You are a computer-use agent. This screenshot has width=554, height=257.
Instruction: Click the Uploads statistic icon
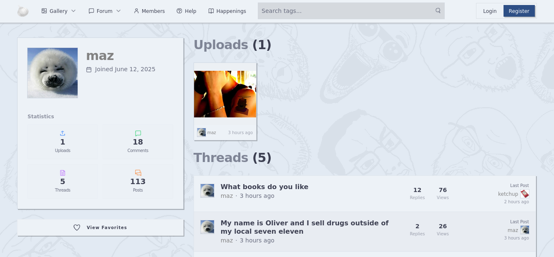click(63, 133)
